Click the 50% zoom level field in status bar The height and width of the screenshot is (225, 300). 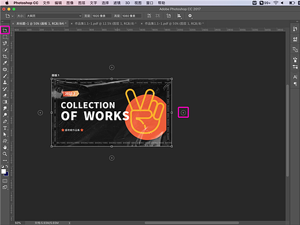pyautogui.click(x=18, y=223)
